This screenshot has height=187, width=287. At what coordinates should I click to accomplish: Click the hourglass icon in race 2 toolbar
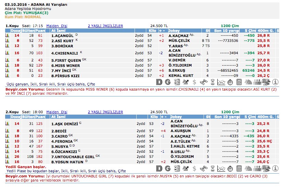tap(213, 168)
